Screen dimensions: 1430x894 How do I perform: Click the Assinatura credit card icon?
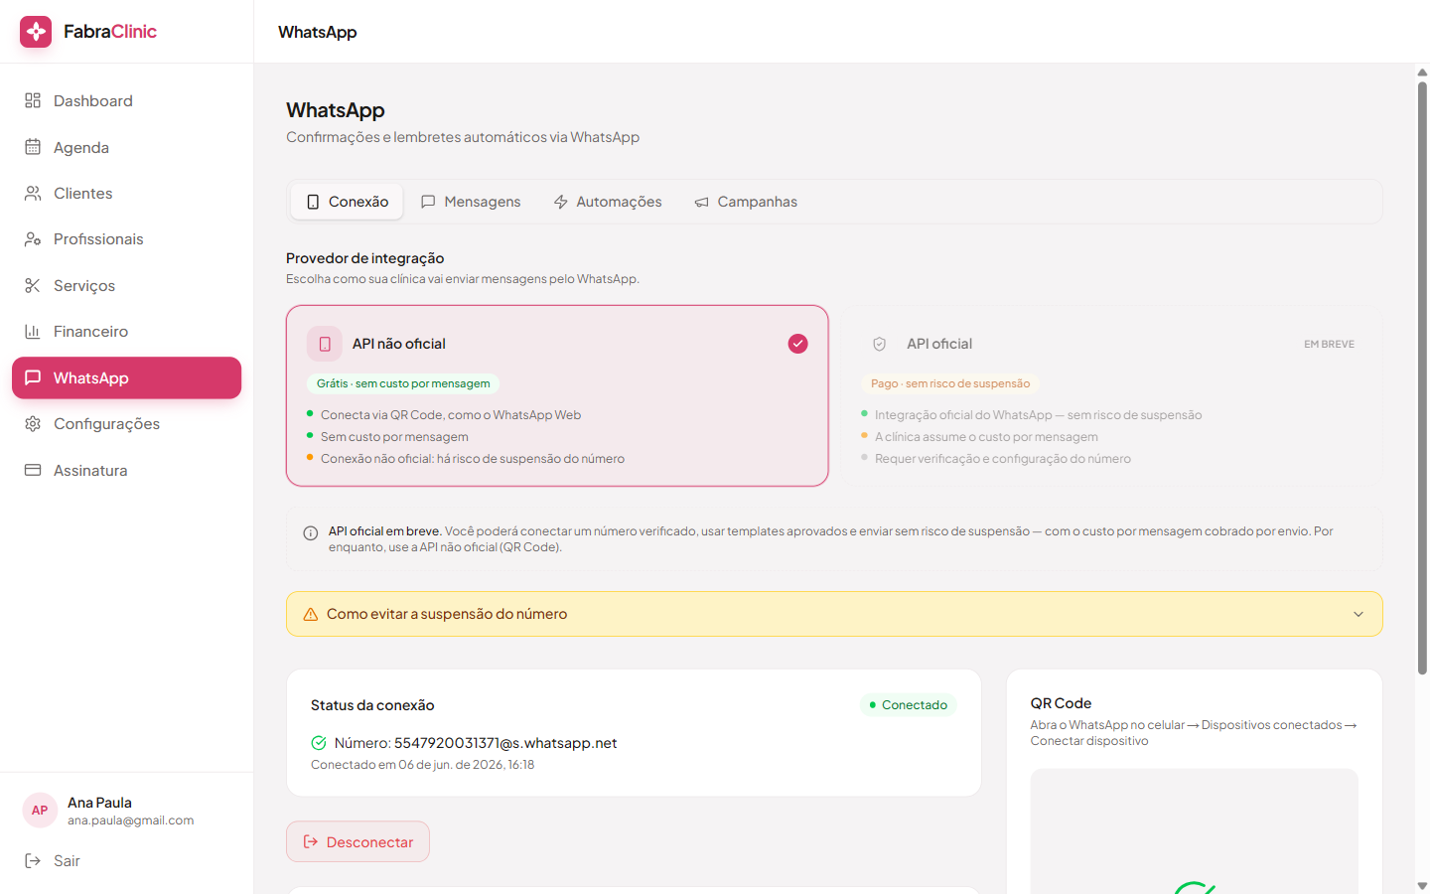click(x=33, y=470)
